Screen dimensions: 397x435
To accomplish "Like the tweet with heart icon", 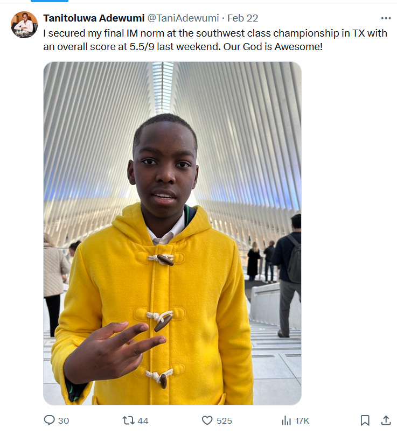I will pyautogui.click(x=207, y=420).
